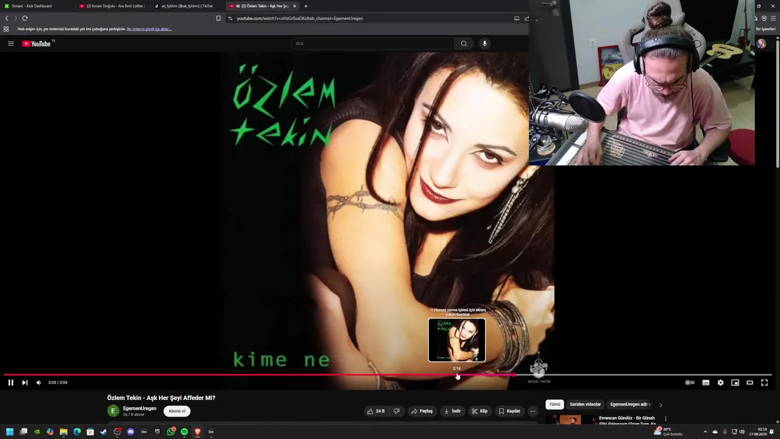Click the red scrubber handle on timeline

514,375
